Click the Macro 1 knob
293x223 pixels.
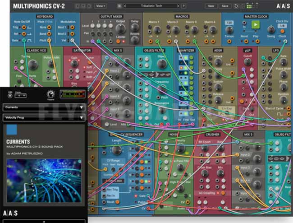[157, 30]
